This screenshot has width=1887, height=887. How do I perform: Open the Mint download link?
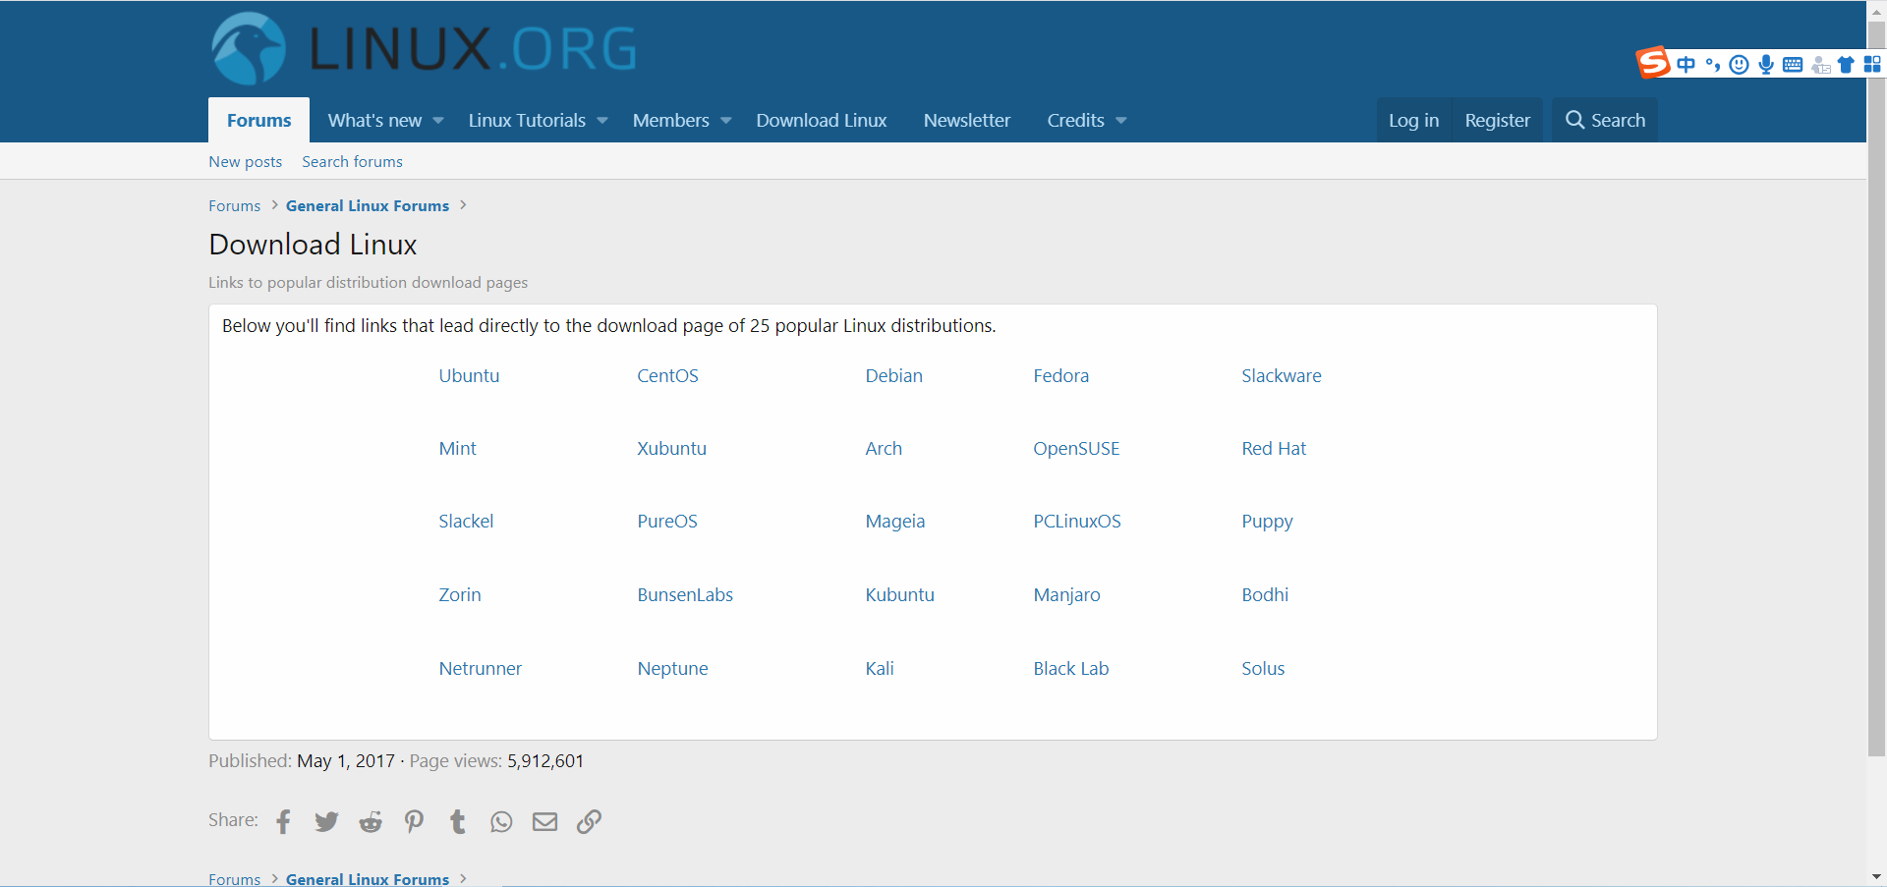(457, 448)
